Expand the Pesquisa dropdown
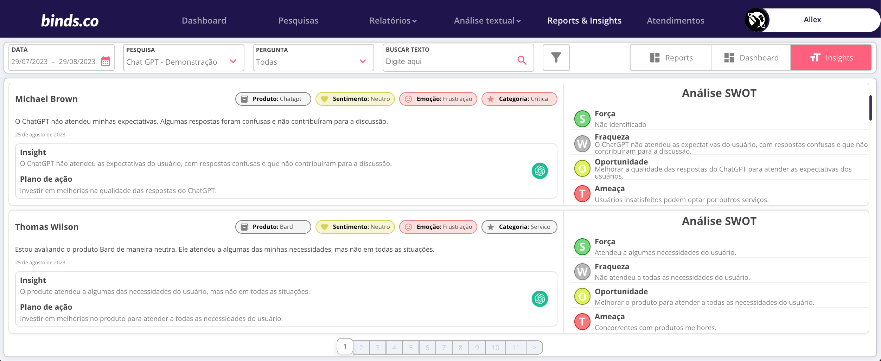 pyautogui.click(x=233, y=62)
